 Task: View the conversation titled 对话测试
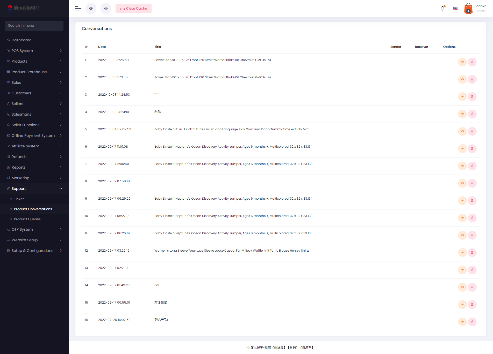[x=462, y=305]
